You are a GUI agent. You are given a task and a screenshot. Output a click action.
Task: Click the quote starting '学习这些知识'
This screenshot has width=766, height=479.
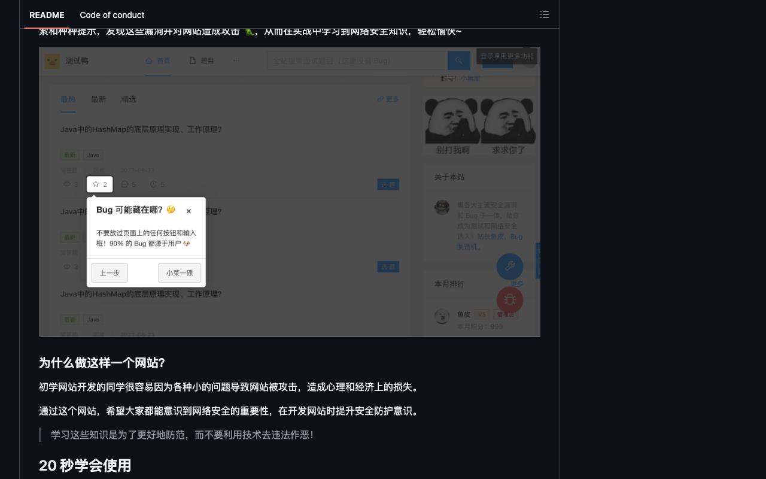point(183,435)
